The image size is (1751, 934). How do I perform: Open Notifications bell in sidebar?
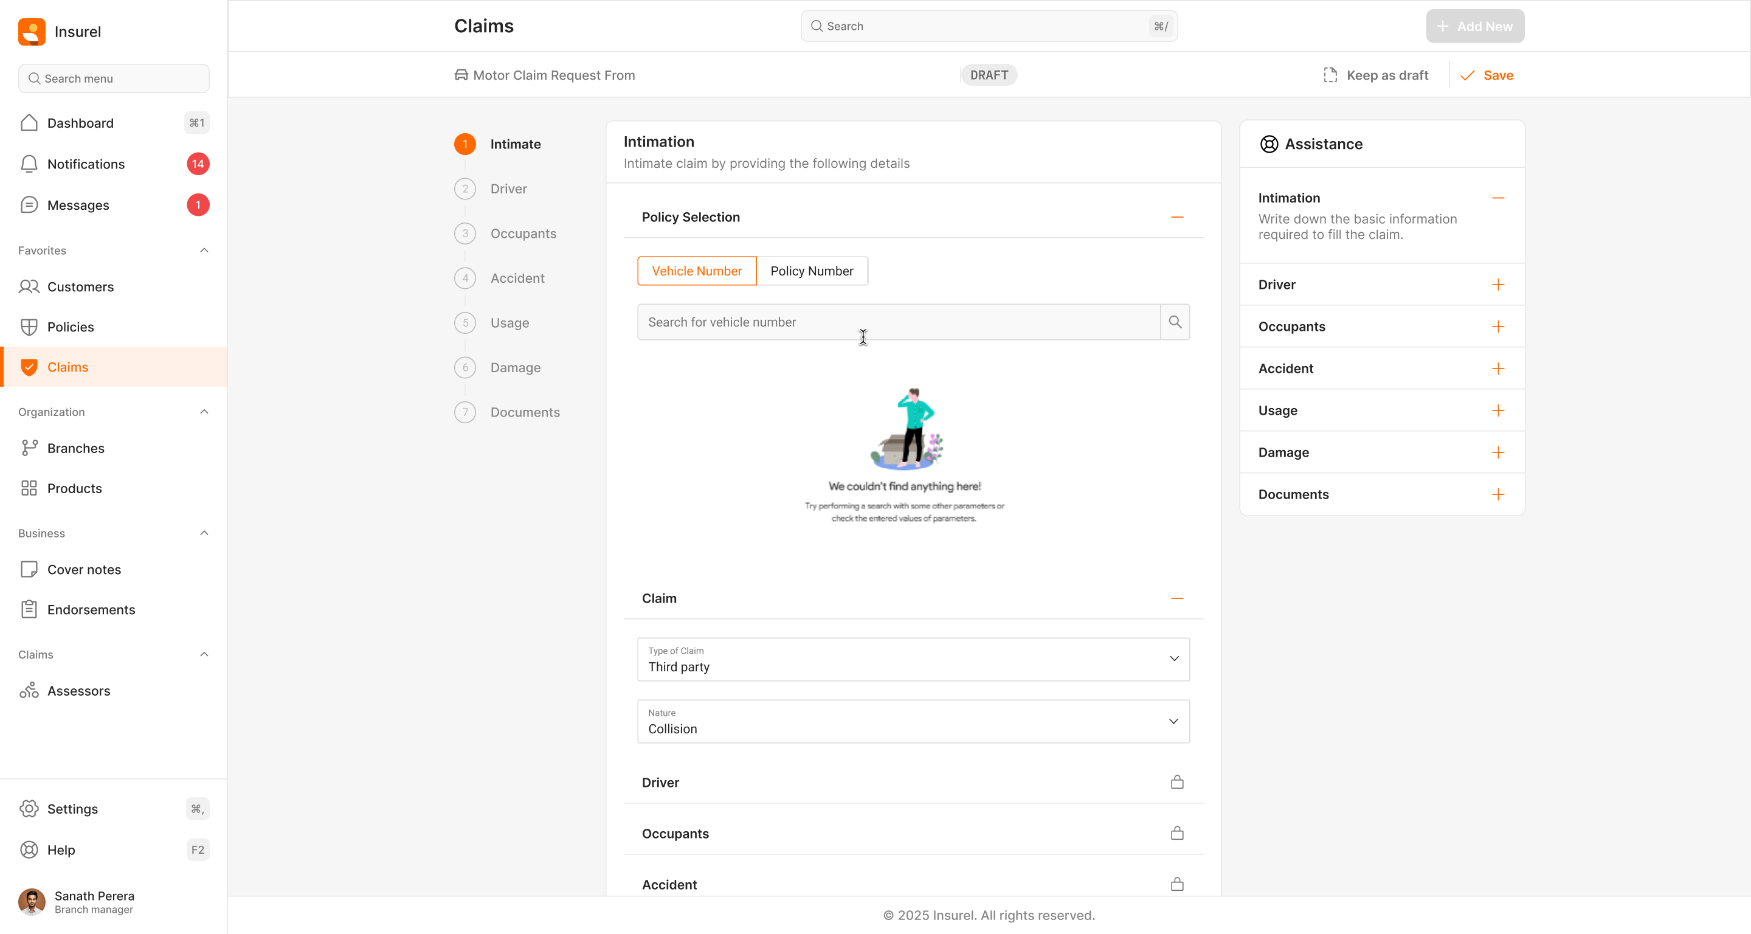(29, 164)
